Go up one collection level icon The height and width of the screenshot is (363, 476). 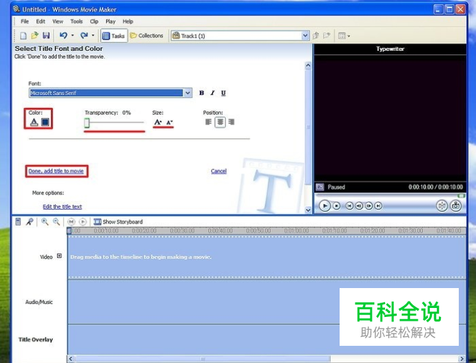coord(315,36)
